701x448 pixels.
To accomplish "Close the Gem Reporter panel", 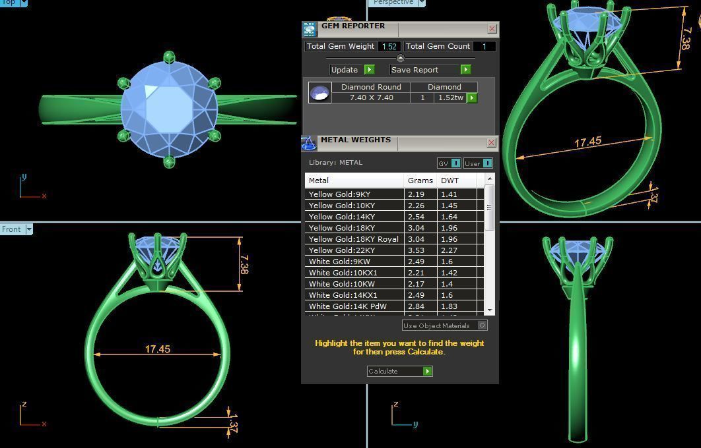I will [492, 28].
